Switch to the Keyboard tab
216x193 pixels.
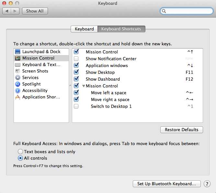tap(84, 29)
